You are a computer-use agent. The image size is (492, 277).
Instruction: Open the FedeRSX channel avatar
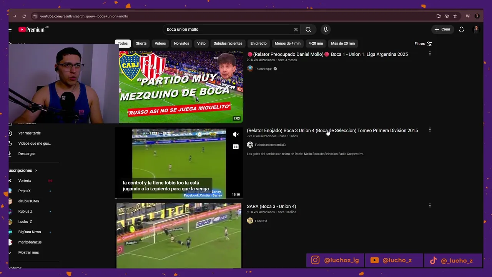(x=250, y=220)
